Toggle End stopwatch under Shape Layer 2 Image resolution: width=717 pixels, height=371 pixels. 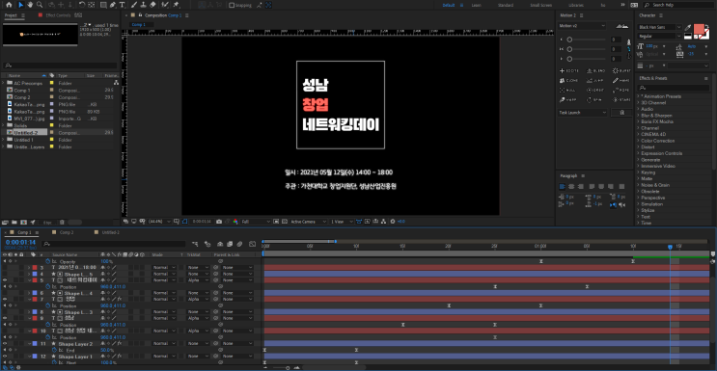(54, 350)
